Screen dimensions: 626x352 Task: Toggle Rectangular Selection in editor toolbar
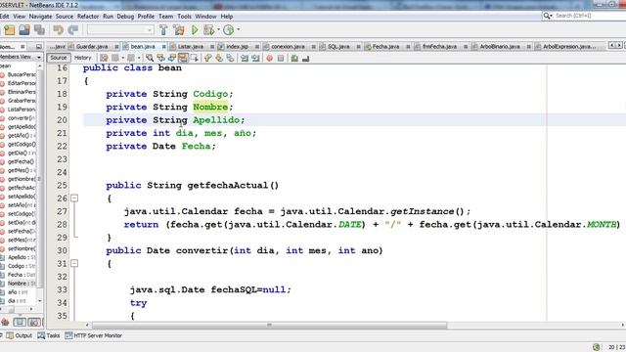(194, 59)
